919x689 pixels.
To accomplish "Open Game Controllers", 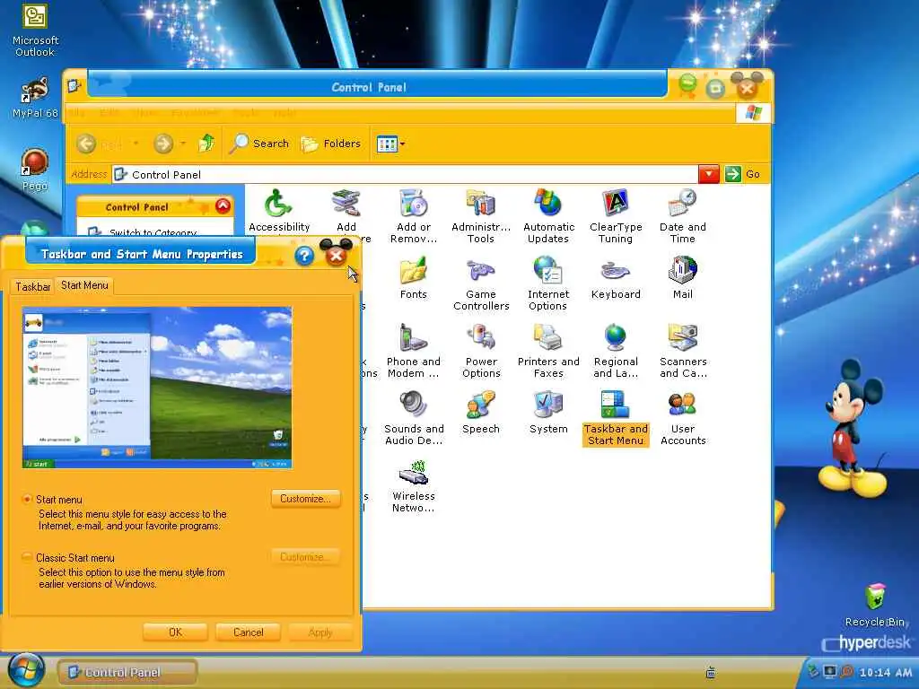I will coord(481,283).
